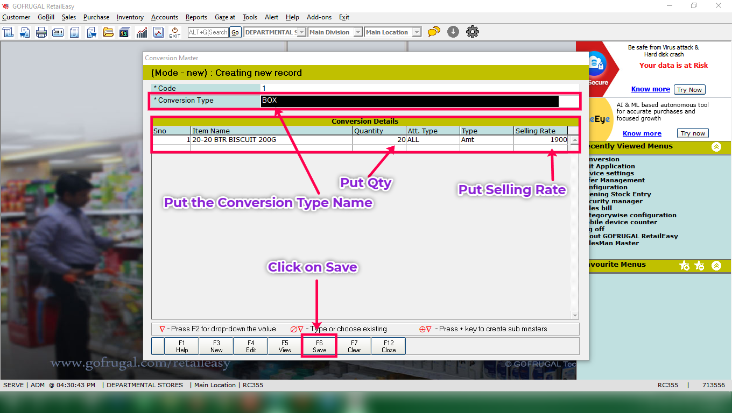
Task: Click remove-favourite star minus icon
Action: click(699, 266)
